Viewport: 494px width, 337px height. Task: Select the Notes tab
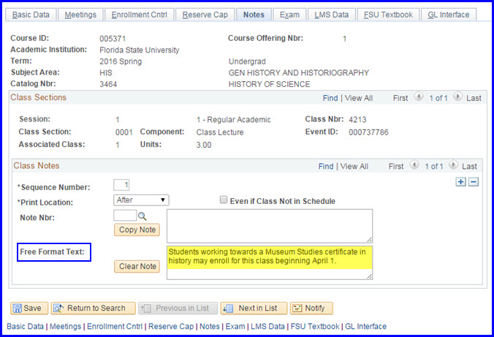coord(254,15)
